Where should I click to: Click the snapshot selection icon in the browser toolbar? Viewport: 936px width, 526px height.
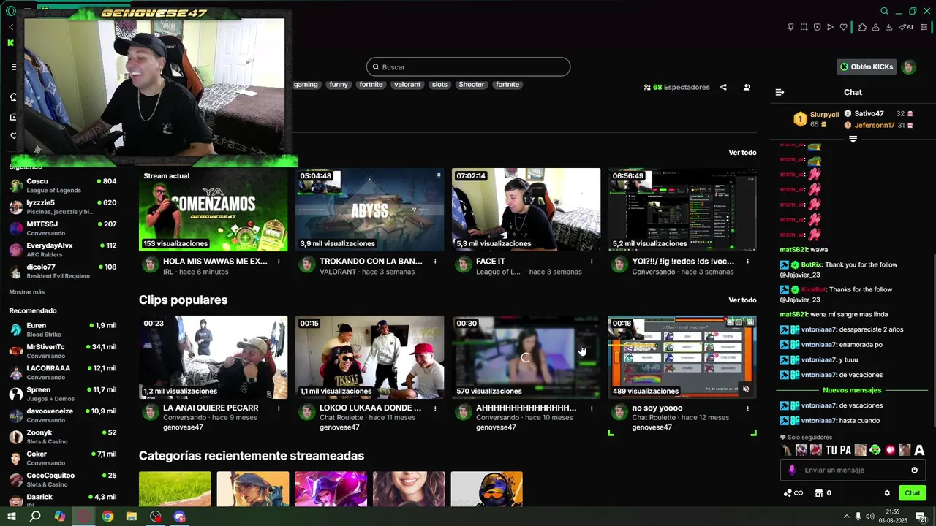pos(804,27)
